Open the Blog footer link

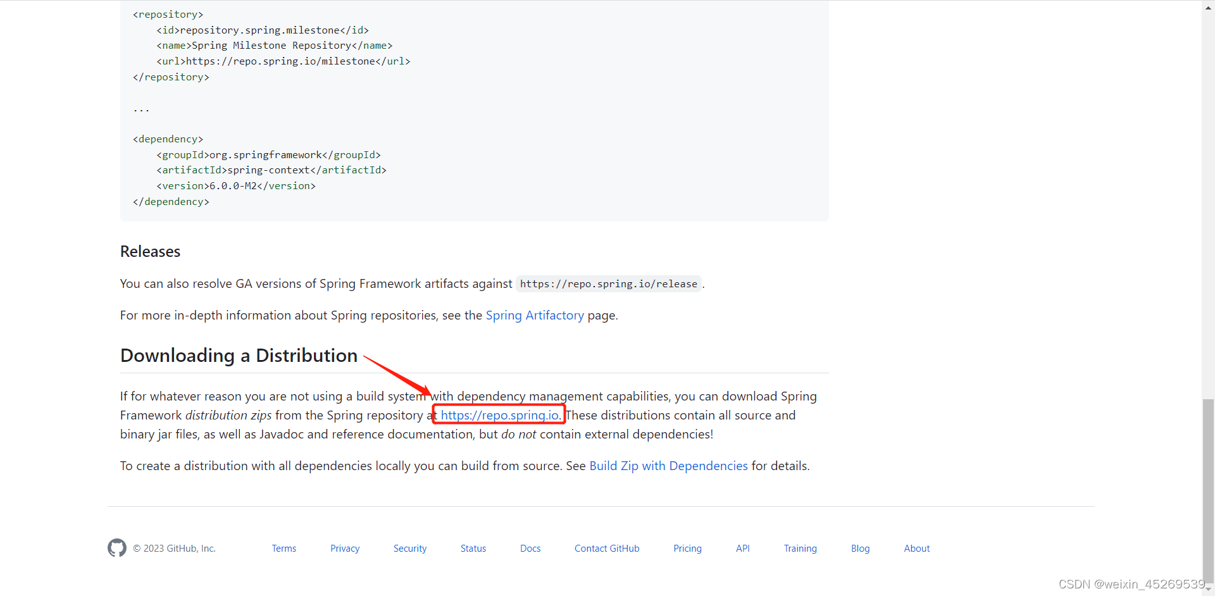(x=860, y=549)
